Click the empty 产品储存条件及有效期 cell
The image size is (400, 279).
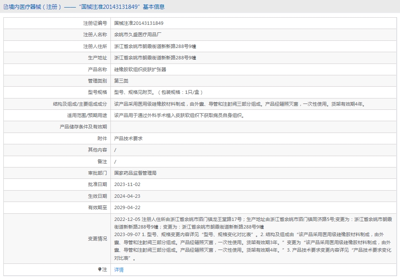(254, 127)
